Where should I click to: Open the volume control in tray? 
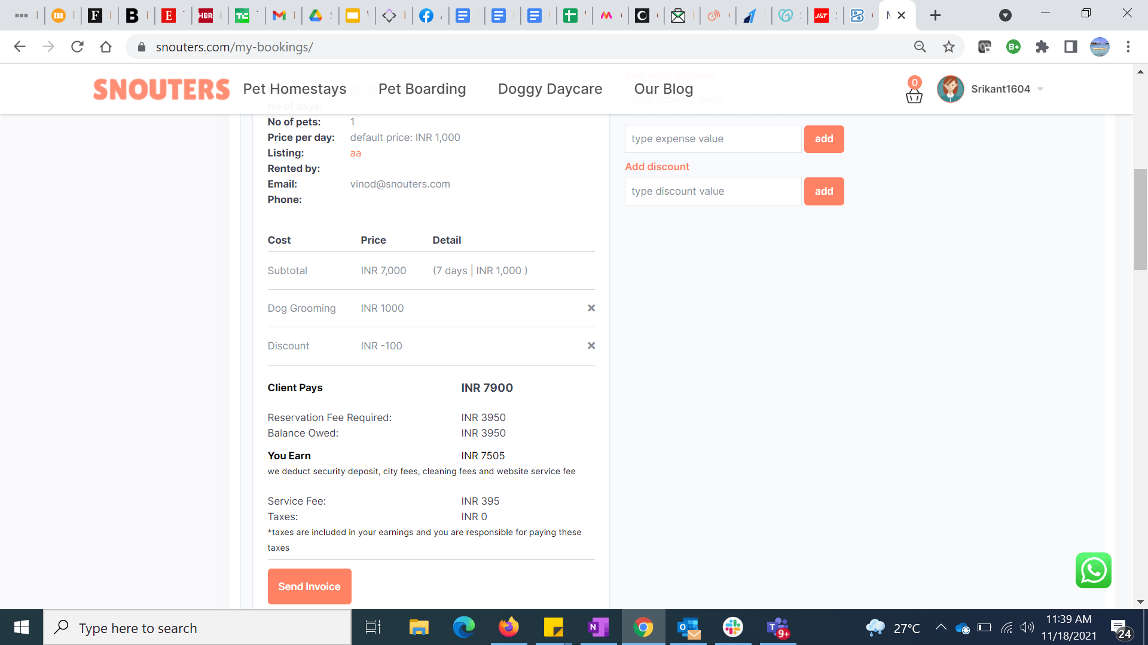1027,628
